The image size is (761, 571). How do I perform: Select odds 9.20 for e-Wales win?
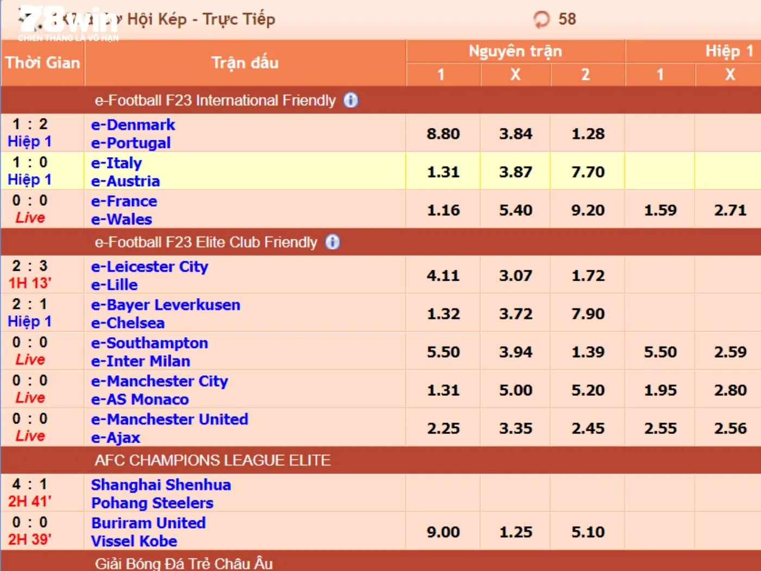coord(588,210)
